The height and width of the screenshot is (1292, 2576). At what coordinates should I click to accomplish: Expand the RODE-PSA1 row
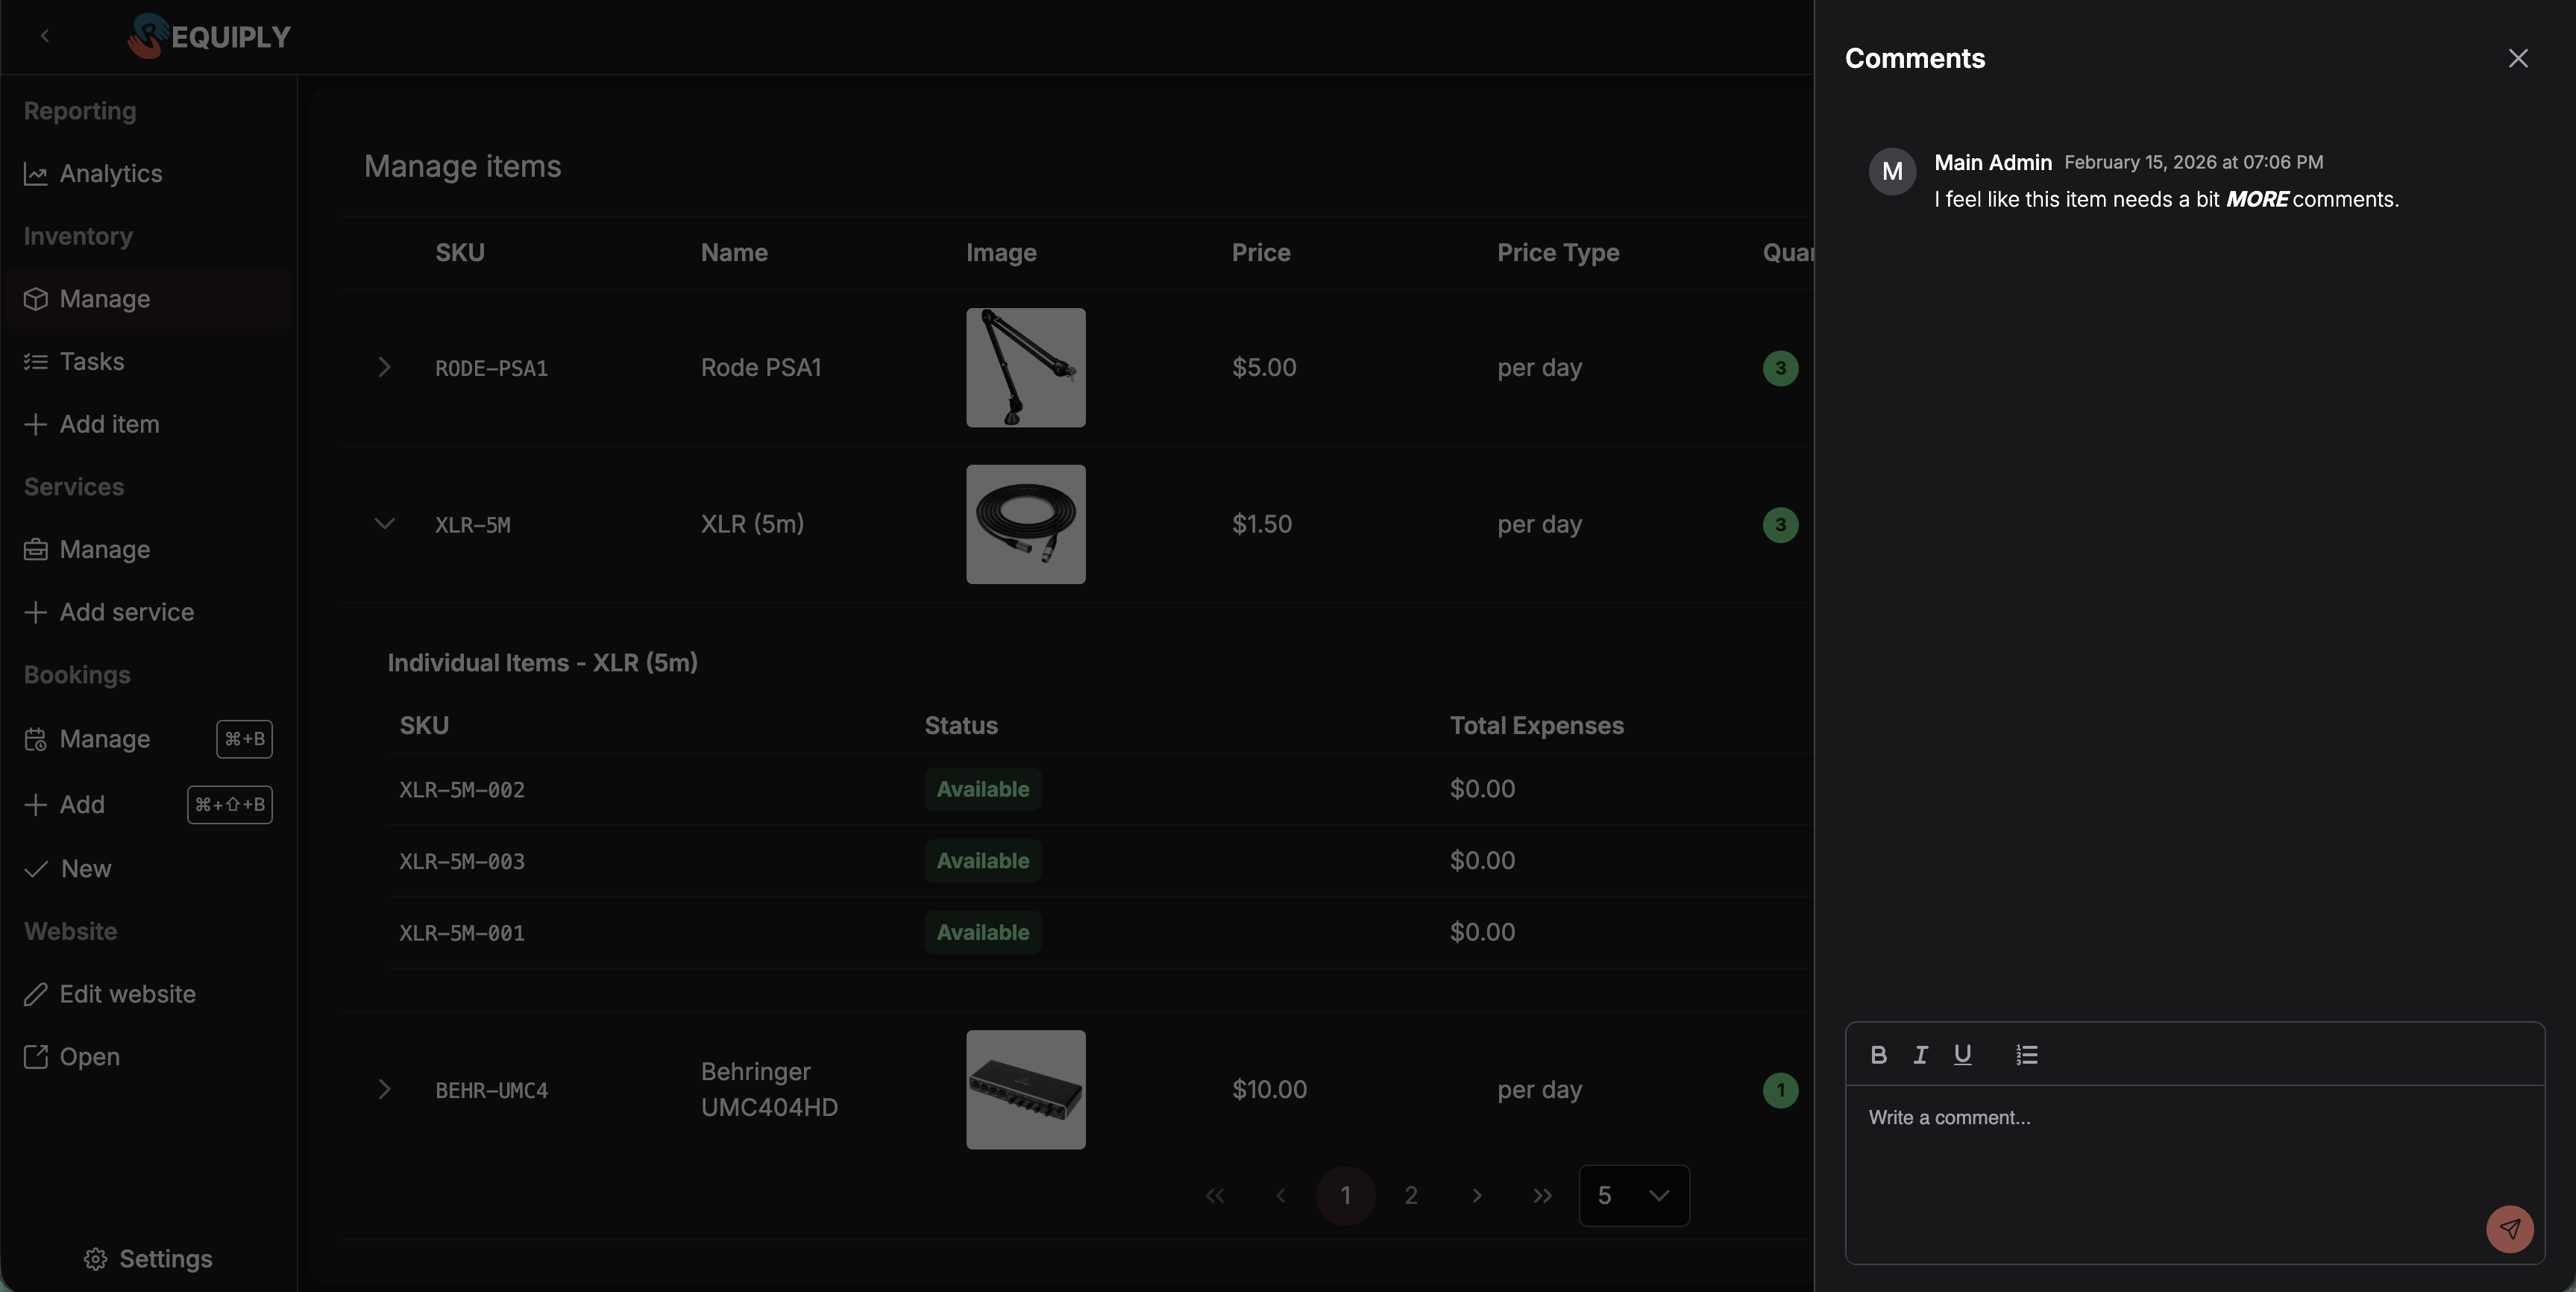click(384, 368)
